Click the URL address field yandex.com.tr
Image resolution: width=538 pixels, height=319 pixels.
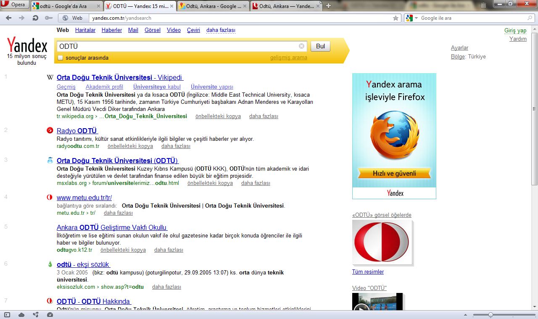tap(240, 18)
